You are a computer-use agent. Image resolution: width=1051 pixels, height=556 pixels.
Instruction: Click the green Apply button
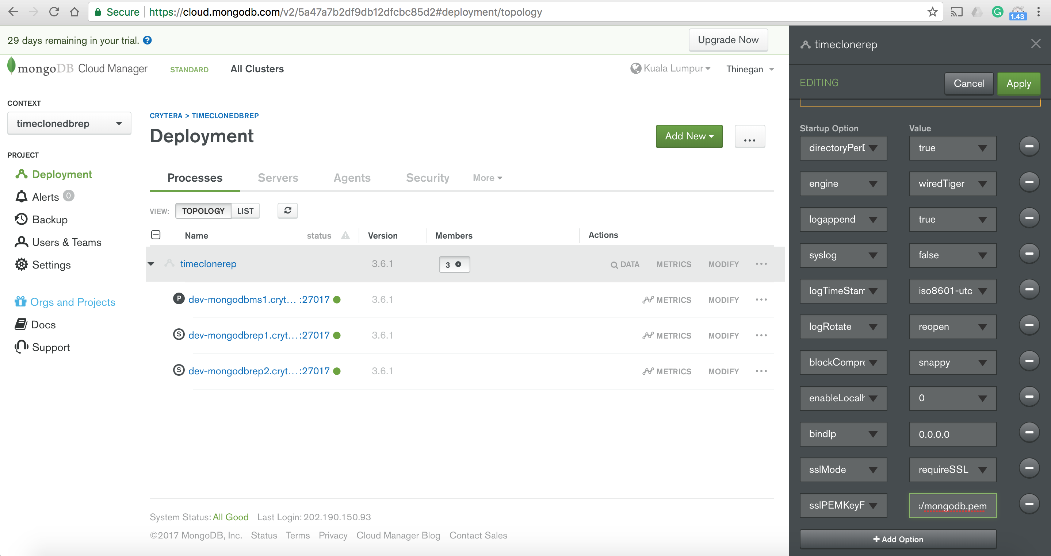[1018, 84]
